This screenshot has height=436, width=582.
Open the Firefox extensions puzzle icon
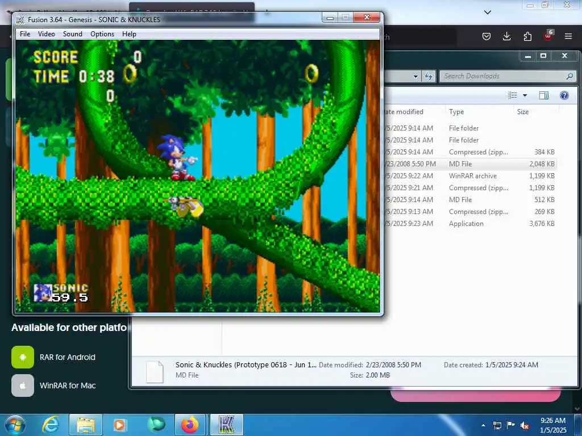point(527,36)
